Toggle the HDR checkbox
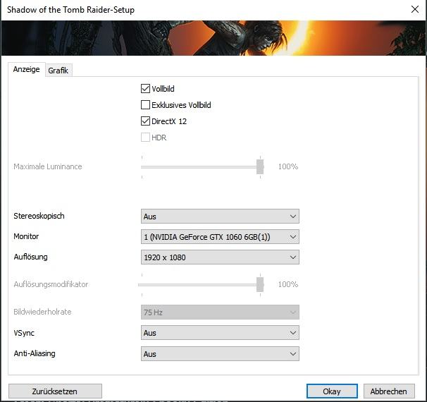 (x=145, y=137)
